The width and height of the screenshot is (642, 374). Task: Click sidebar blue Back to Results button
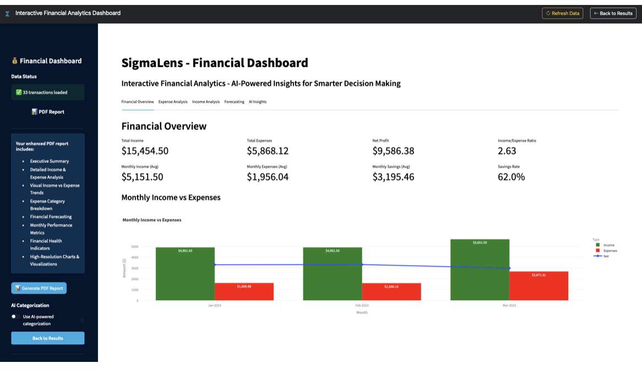click(x=48, y=338)
